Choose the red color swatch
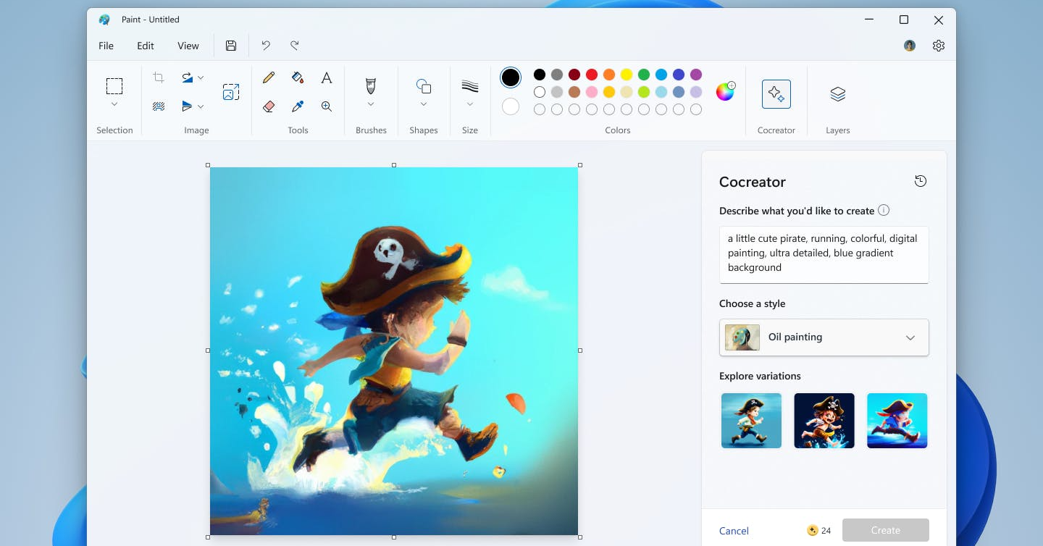Image resolution: width=1043 pixels, height=546 pixels. (x=592, y=75)
